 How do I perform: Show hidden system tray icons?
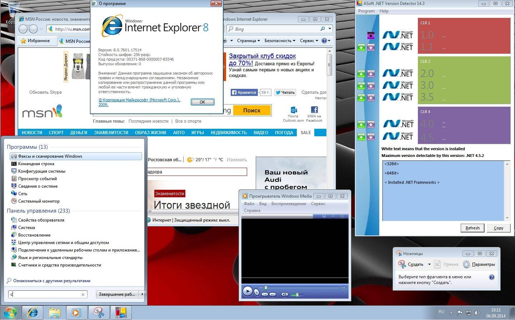click(x=451, y=313)
